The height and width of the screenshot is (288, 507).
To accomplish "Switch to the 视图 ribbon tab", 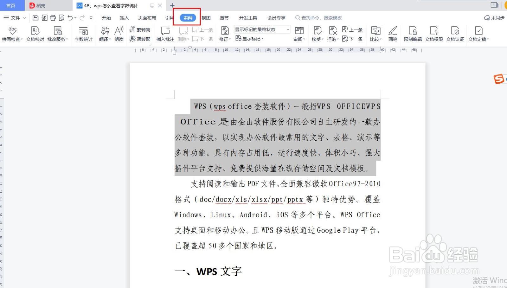I will tap(206, 18).
